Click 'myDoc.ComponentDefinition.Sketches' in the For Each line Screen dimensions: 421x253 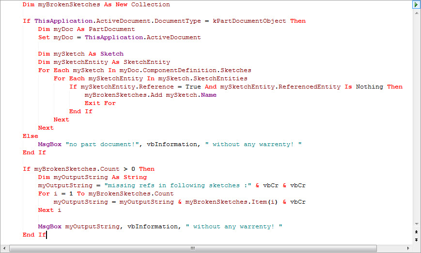pyautogui.click(x=185, y=70)
